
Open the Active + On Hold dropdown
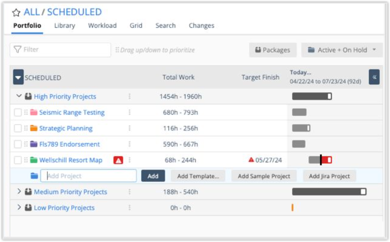coord(342,50)
